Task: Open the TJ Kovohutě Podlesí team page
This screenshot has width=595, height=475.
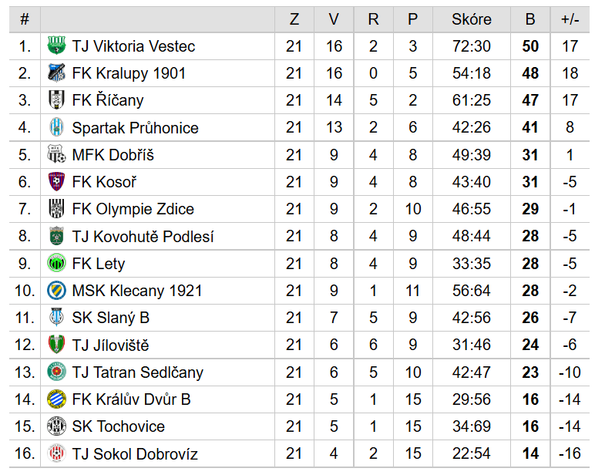Action: (143, 237)
